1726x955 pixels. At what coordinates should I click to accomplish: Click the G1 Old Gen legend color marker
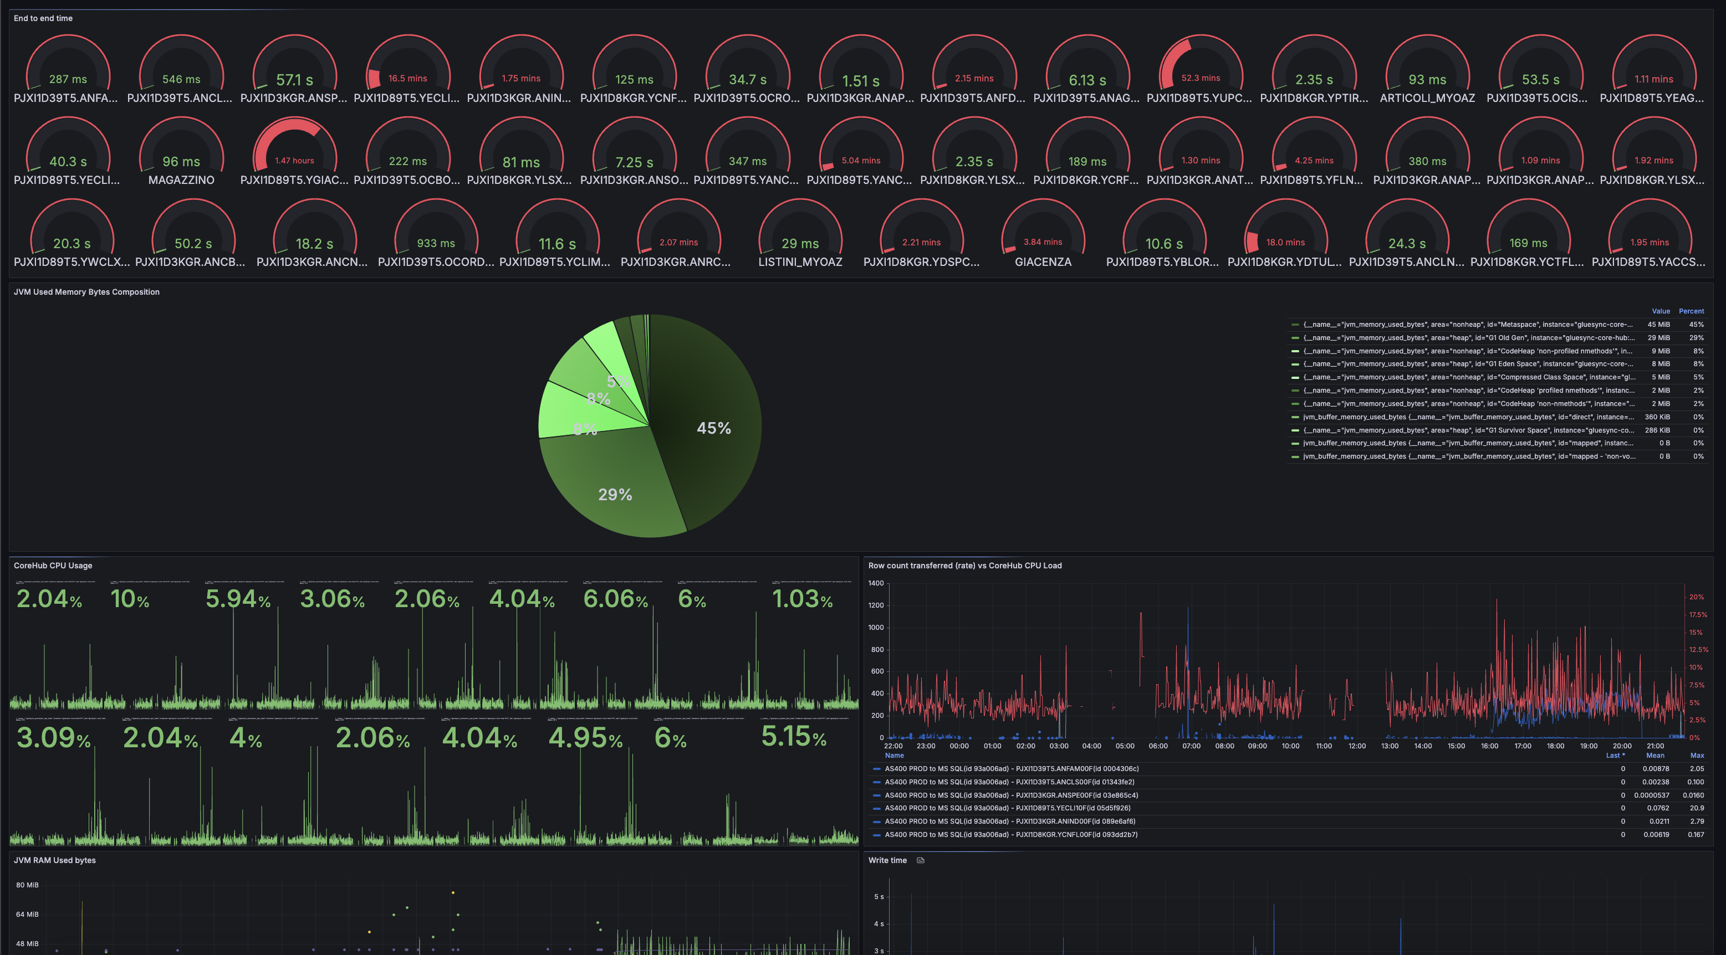[x=1295, y=338]
